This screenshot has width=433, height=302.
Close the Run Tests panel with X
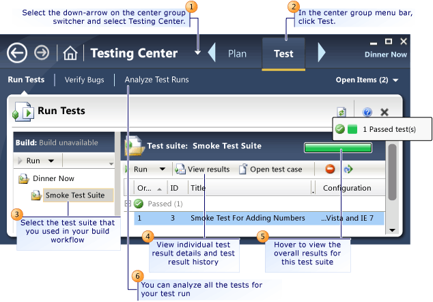385,112
